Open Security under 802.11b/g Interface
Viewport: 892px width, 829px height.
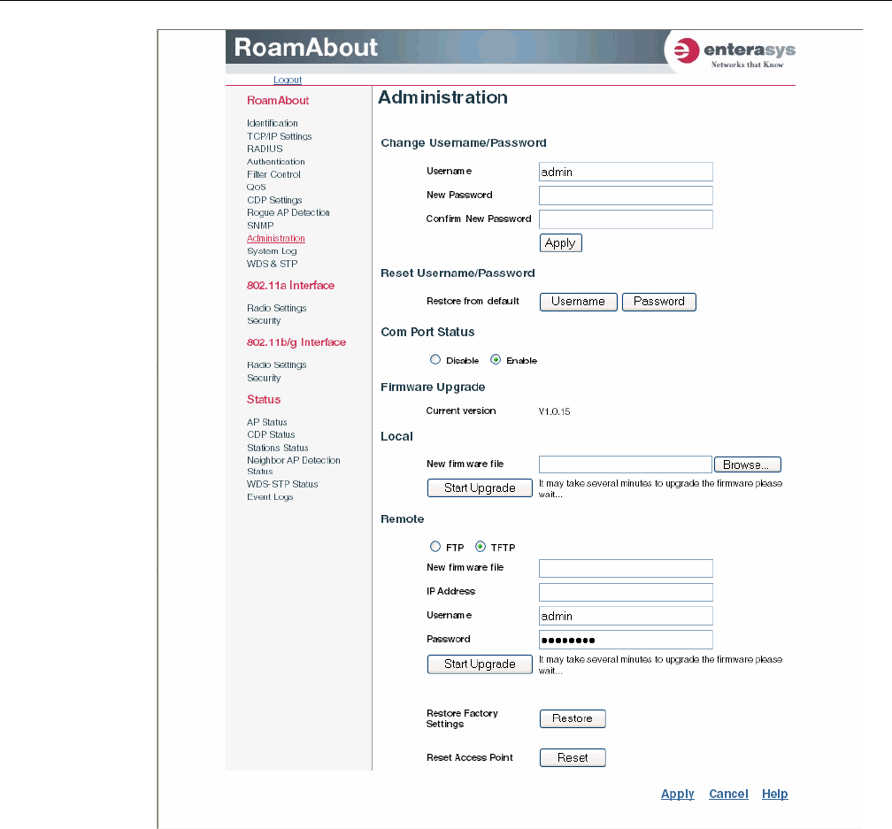click(x=264, y=378)
